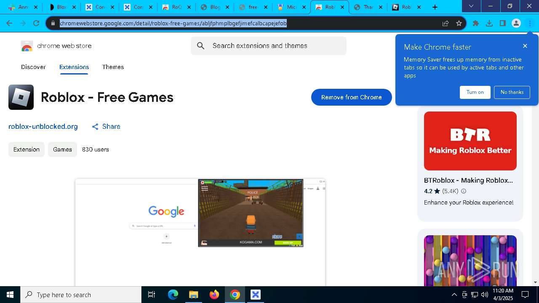
Task: Open the Extensions puzzle icon
Action: click(476, 23)
